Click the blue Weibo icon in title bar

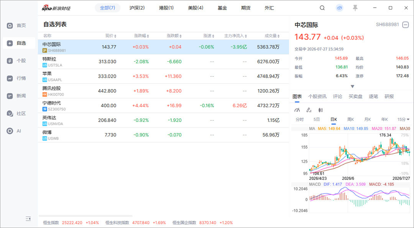(339, 8)
